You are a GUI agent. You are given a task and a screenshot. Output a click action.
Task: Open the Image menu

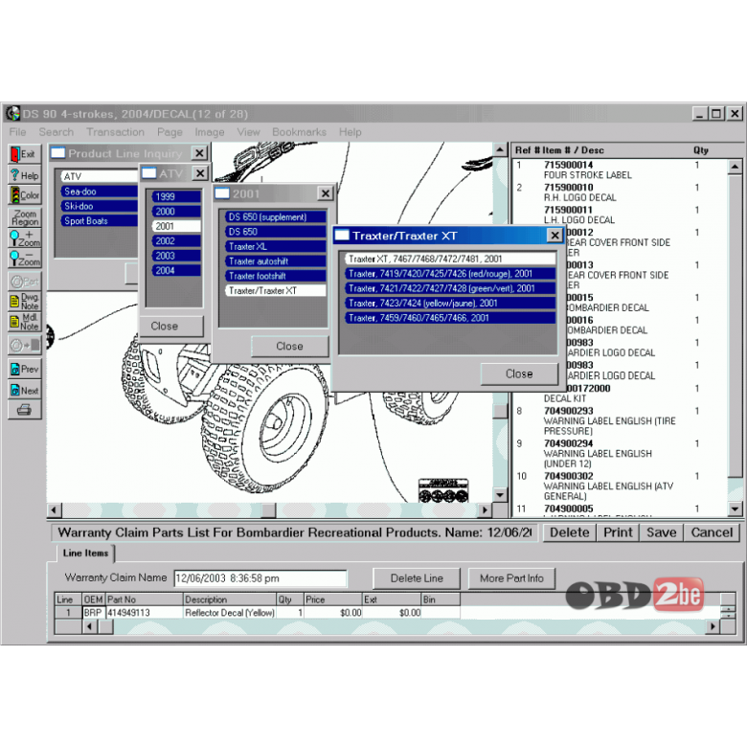(209, 132)
